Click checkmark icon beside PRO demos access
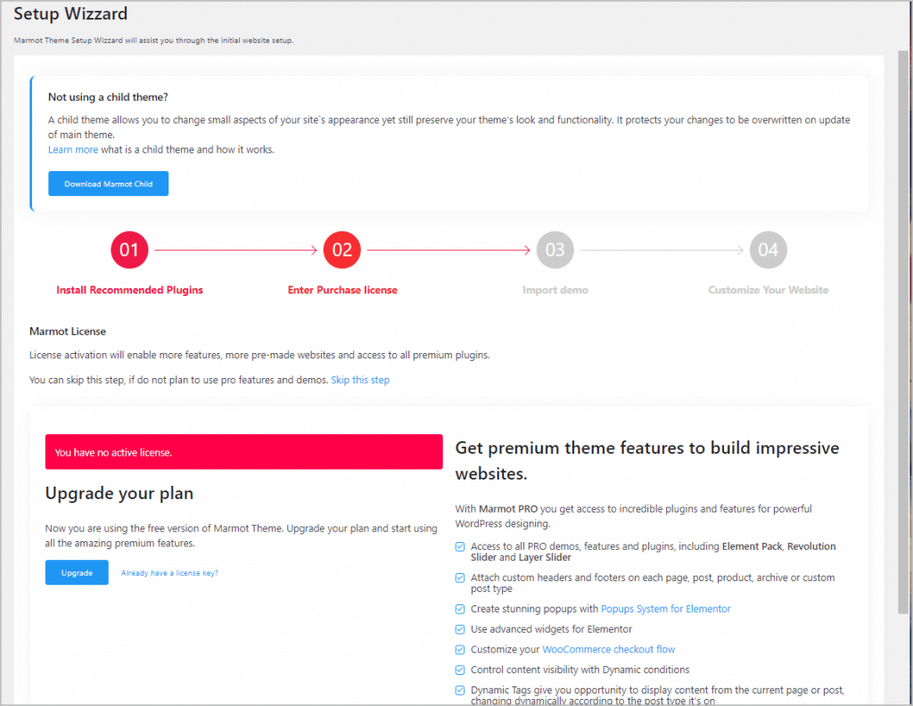Image resolution: width=913 pixels, height=706 pixels. coord(460,546)
